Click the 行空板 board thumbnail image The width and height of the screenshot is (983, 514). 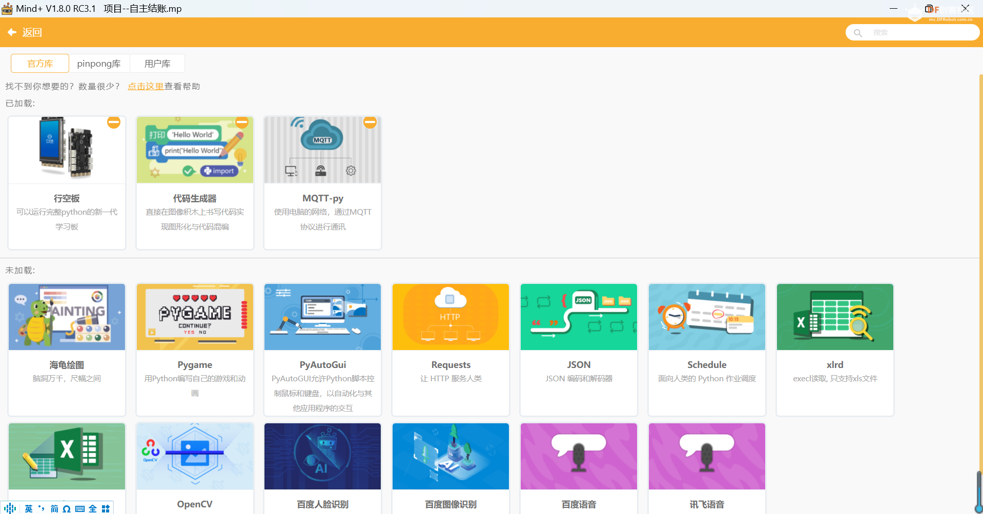tap(67, 149)
